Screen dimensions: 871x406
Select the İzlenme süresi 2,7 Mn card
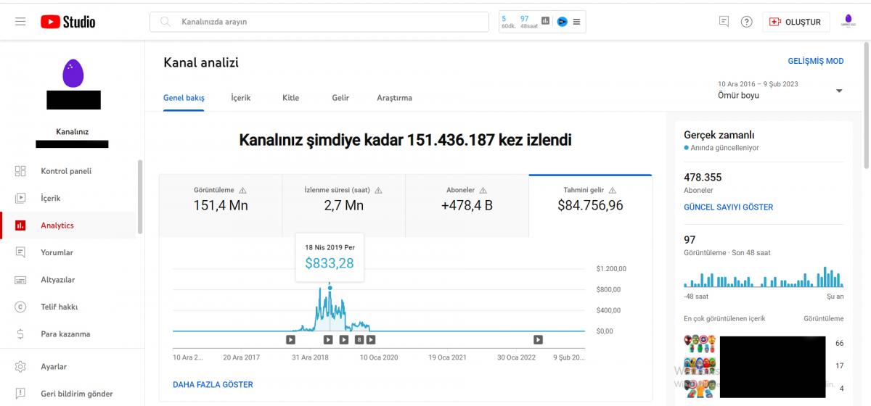tap(343, 205)
